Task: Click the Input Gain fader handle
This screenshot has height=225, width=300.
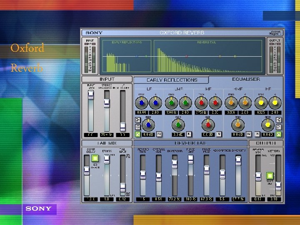Action: pyautogui.click(x=91, y=95)
